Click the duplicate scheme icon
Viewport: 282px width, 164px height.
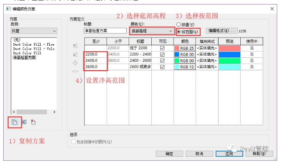point(15,122)
